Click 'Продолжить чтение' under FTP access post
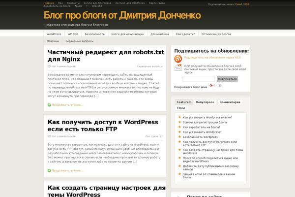The height and width of the screenshot is (197, 295). [67, 170]
